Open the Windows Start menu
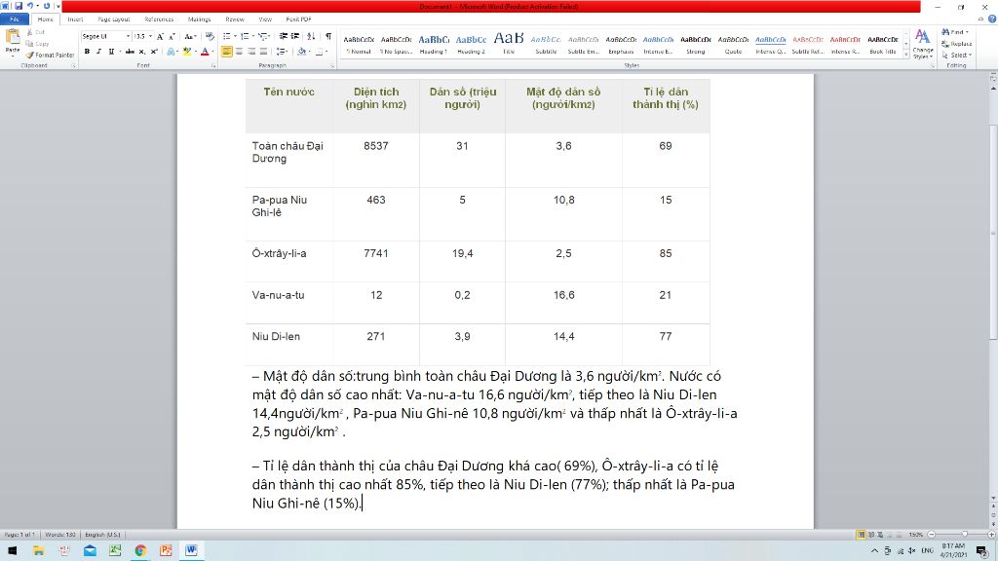 [12, 550]
